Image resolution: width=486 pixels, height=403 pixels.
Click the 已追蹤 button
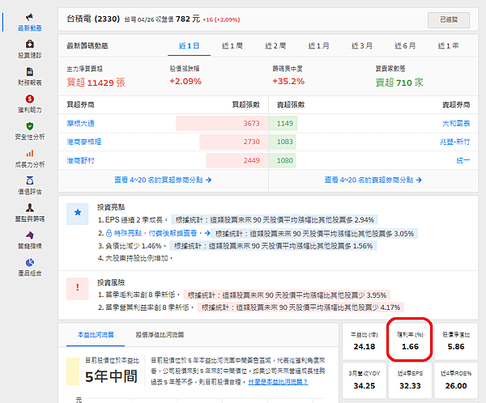(x=449, y=19)
